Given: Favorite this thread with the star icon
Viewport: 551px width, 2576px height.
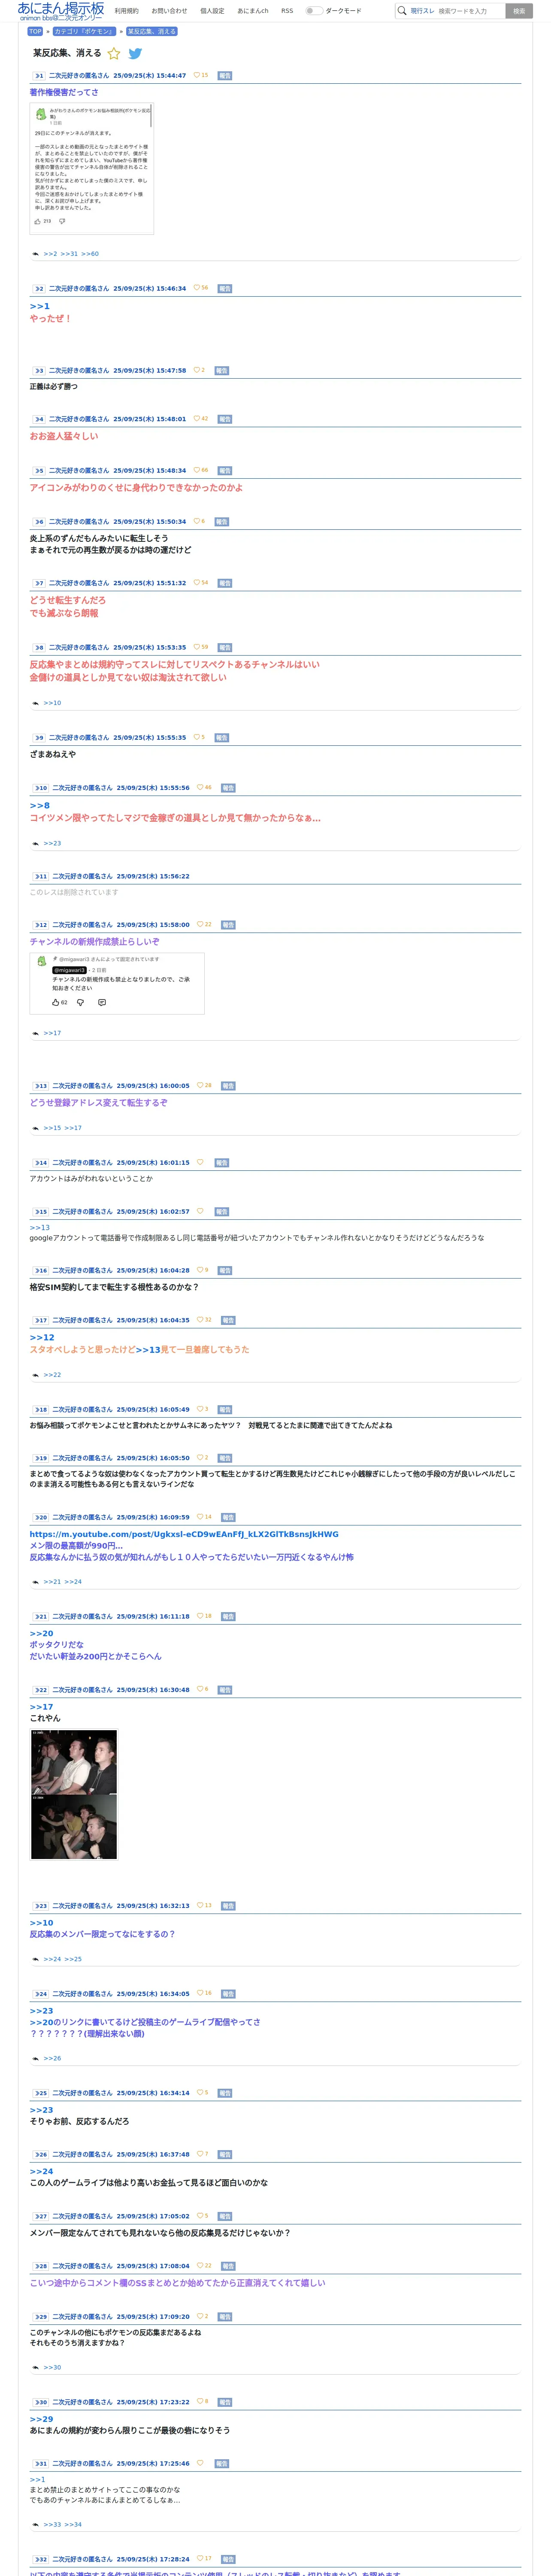Looking at the screenshot, I should coord(114,54).
